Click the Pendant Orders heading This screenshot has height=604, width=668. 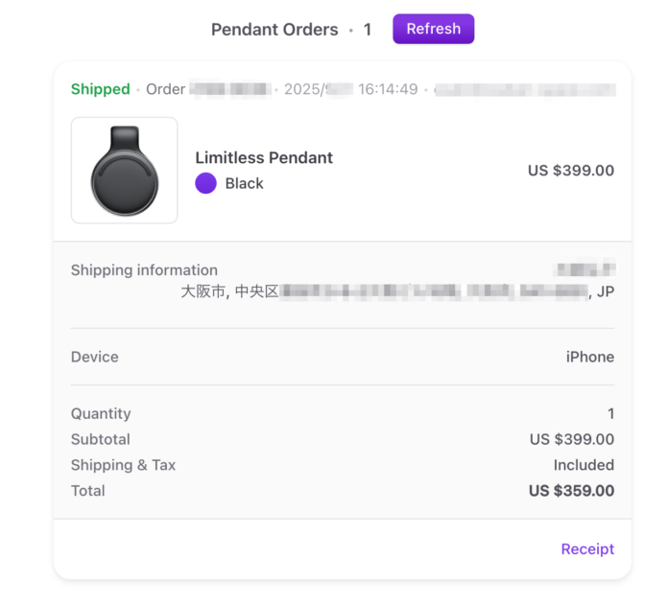[x=274, y=30]
